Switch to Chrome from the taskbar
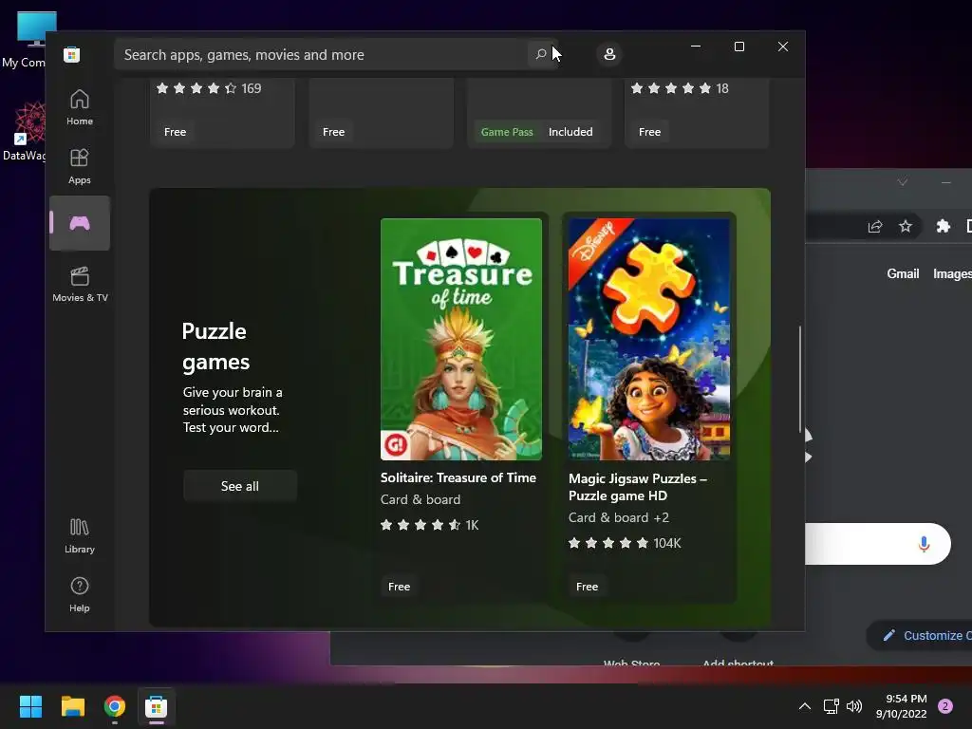This screenshot has height=729, width=972. coord(115,706)
